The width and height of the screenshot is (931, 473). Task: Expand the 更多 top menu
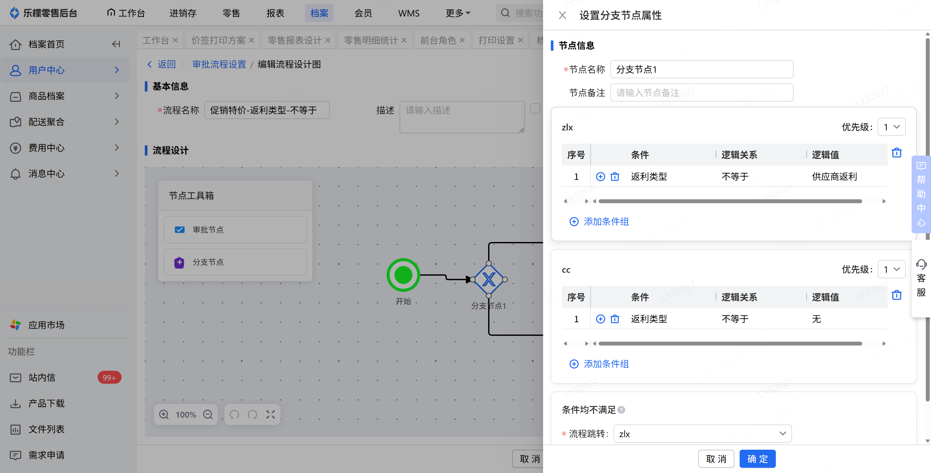click(x=457, y=13)
